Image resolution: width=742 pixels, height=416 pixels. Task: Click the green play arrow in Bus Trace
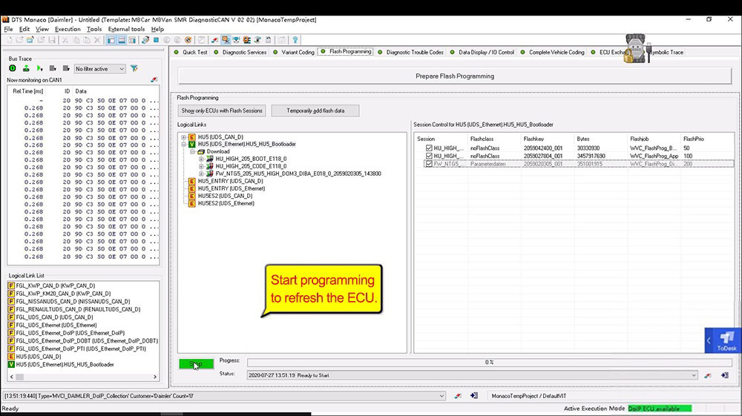pos(40,68)
